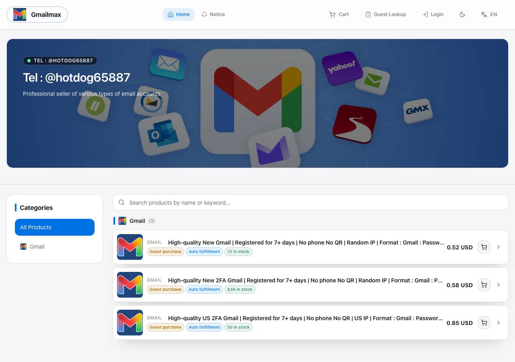Click the Categories heading

[x=36, y=208]
